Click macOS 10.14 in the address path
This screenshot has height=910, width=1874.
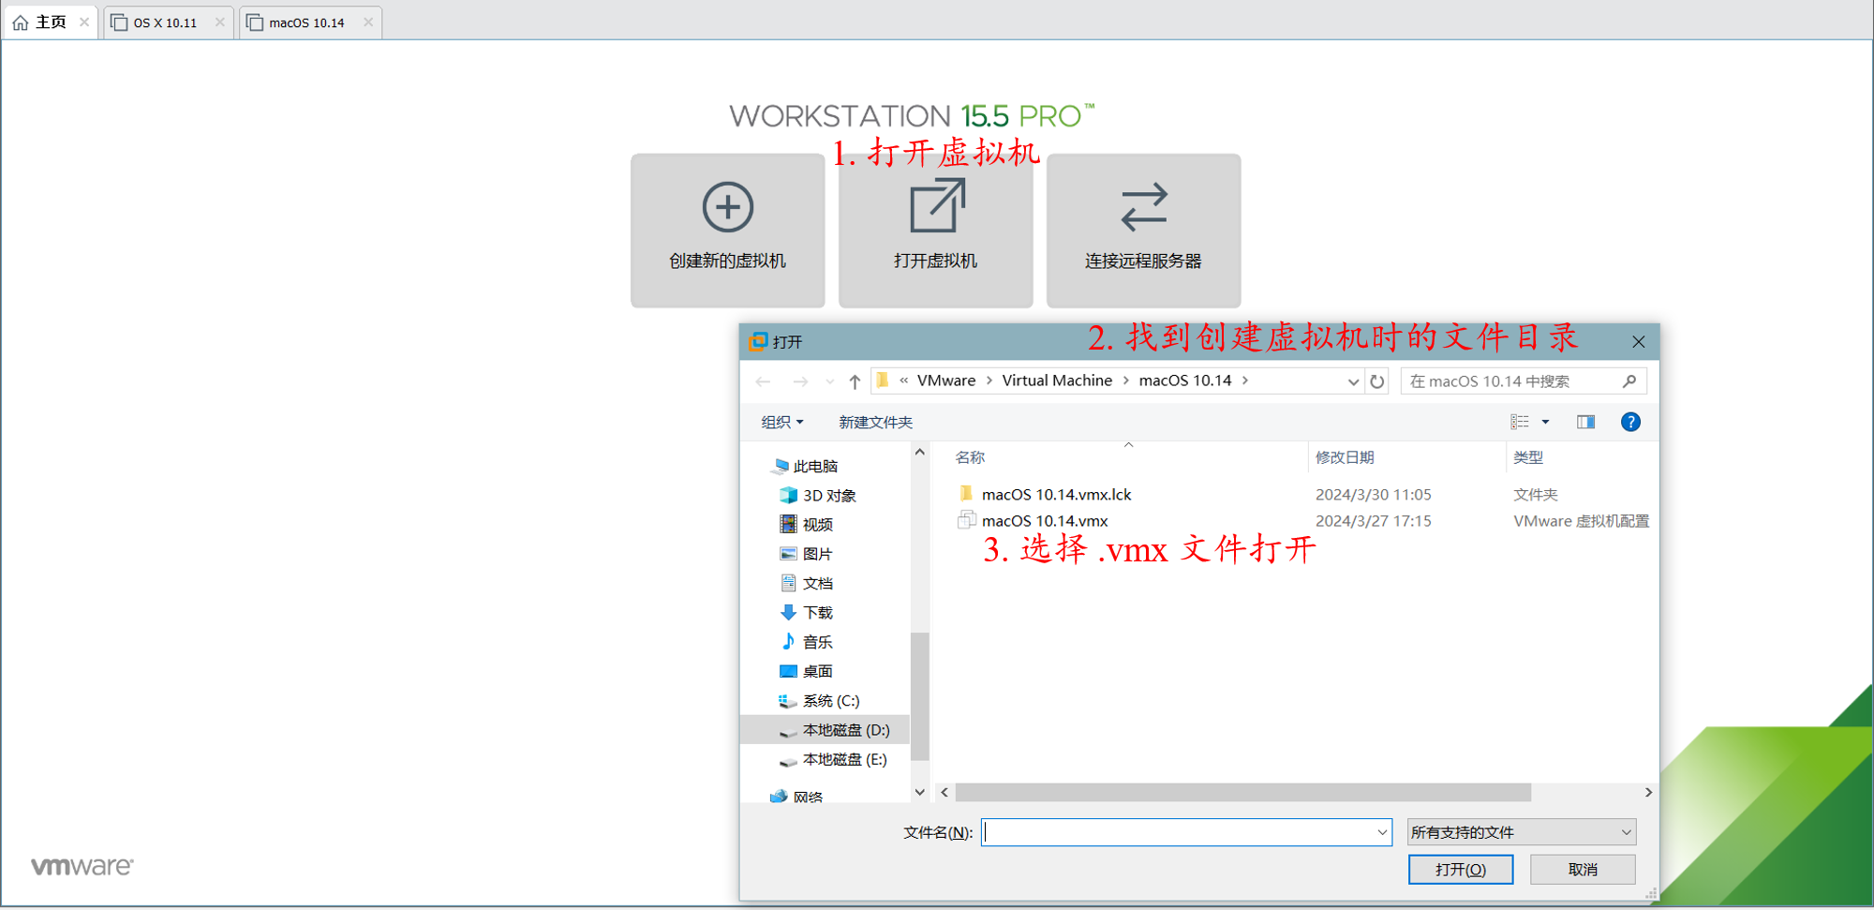tap(1185, 380)
